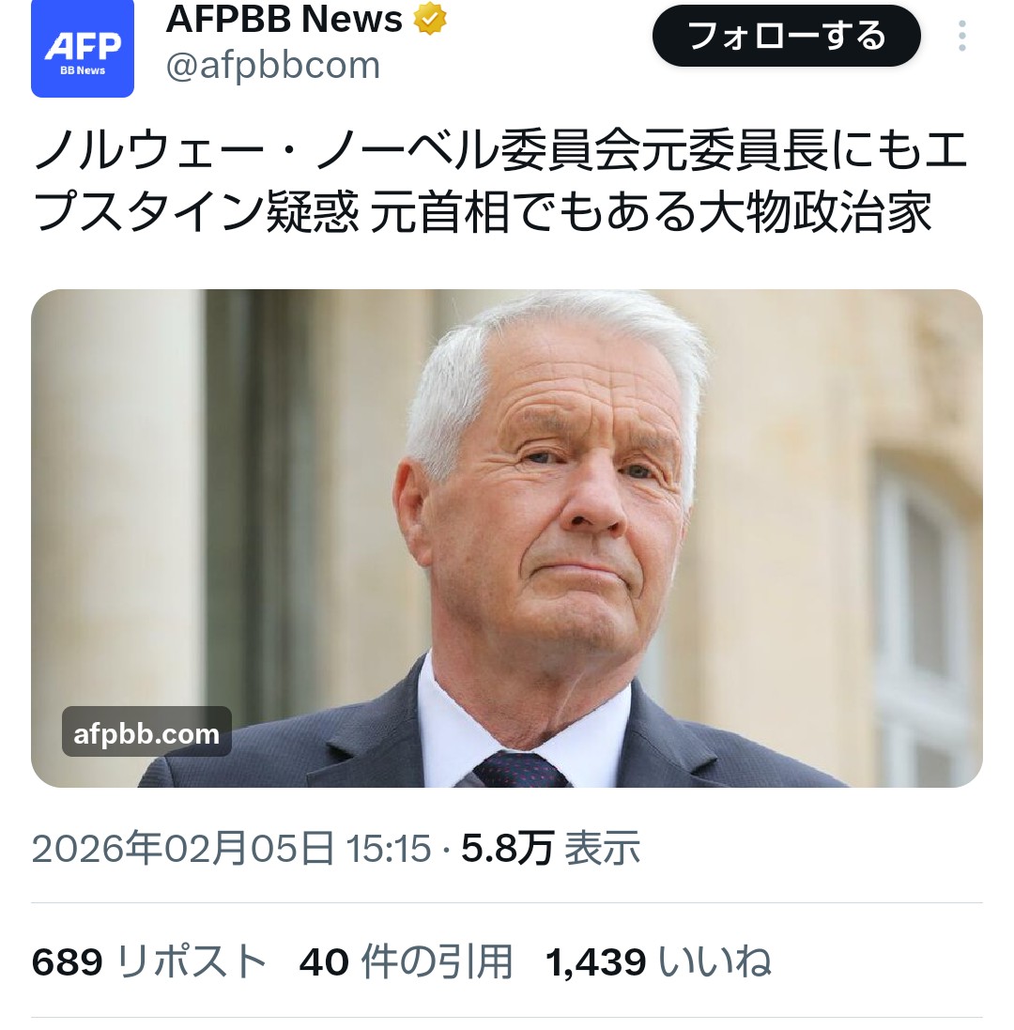Open the three-dot more options menu

click(x=961, y=36)
